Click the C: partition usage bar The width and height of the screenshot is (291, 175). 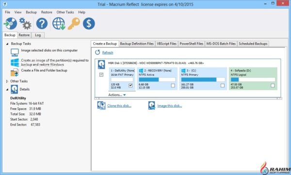(203, 80)
